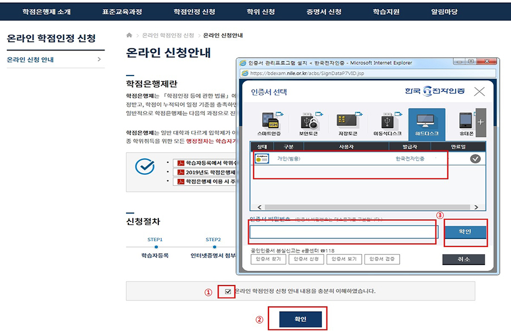Click the blue 확인 button in the certificate dialog
Image resolution: width=511 pixels, height=331 pixels.
coord(465,231)
